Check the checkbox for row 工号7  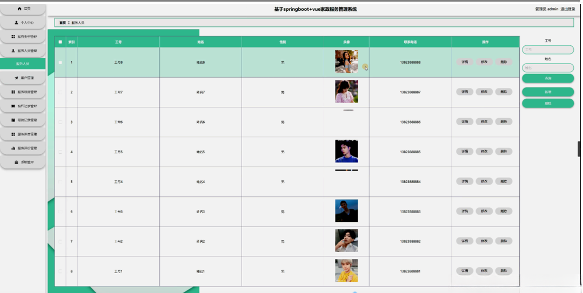coord(60,92)
